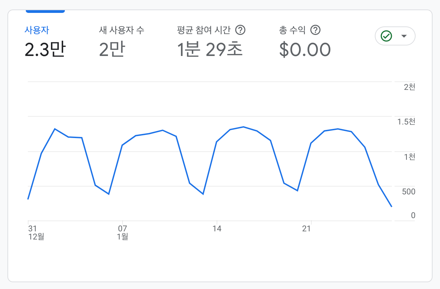Click the 14 date label on the axis
Screen dimensions: 440x289
(217, 229)
